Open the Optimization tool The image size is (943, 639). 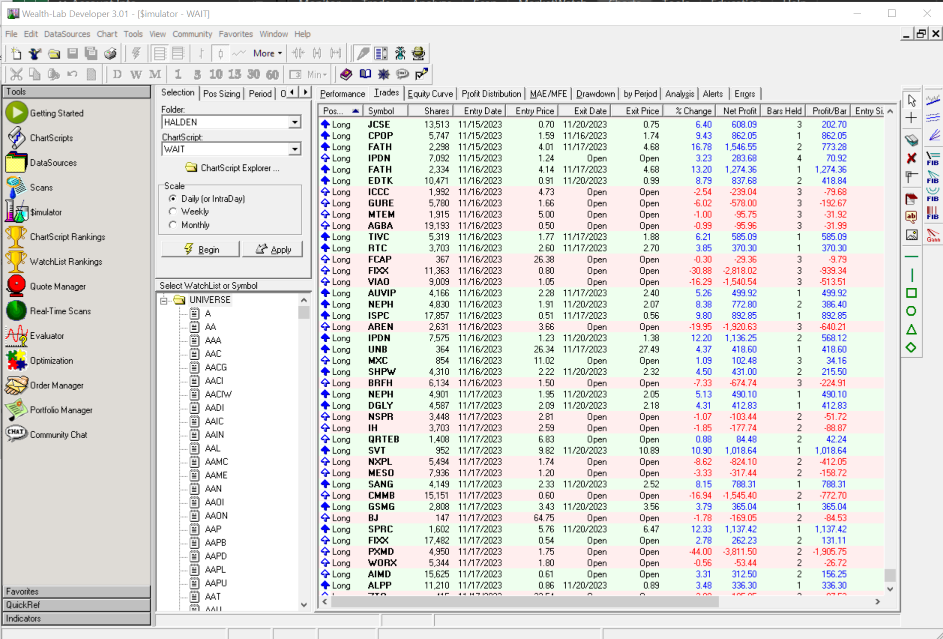[x=51, y=361]
